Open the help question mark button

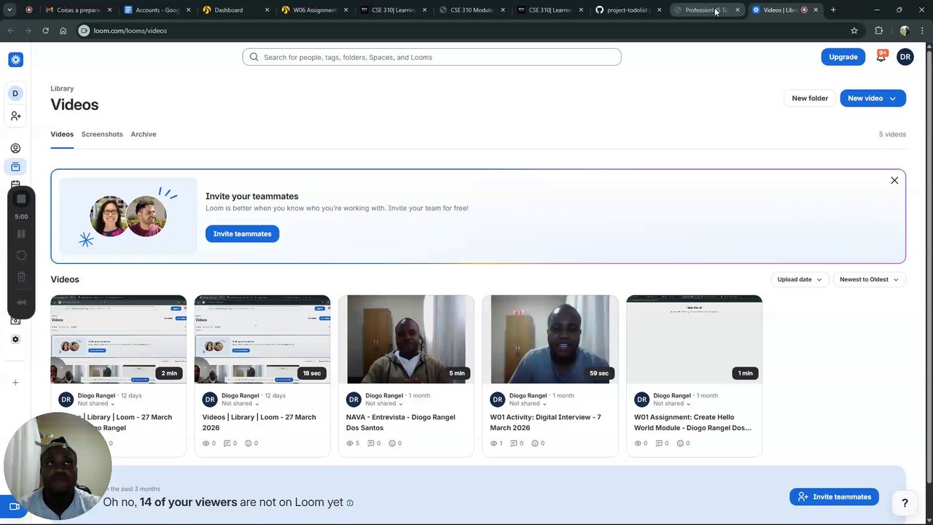(905, 502)
